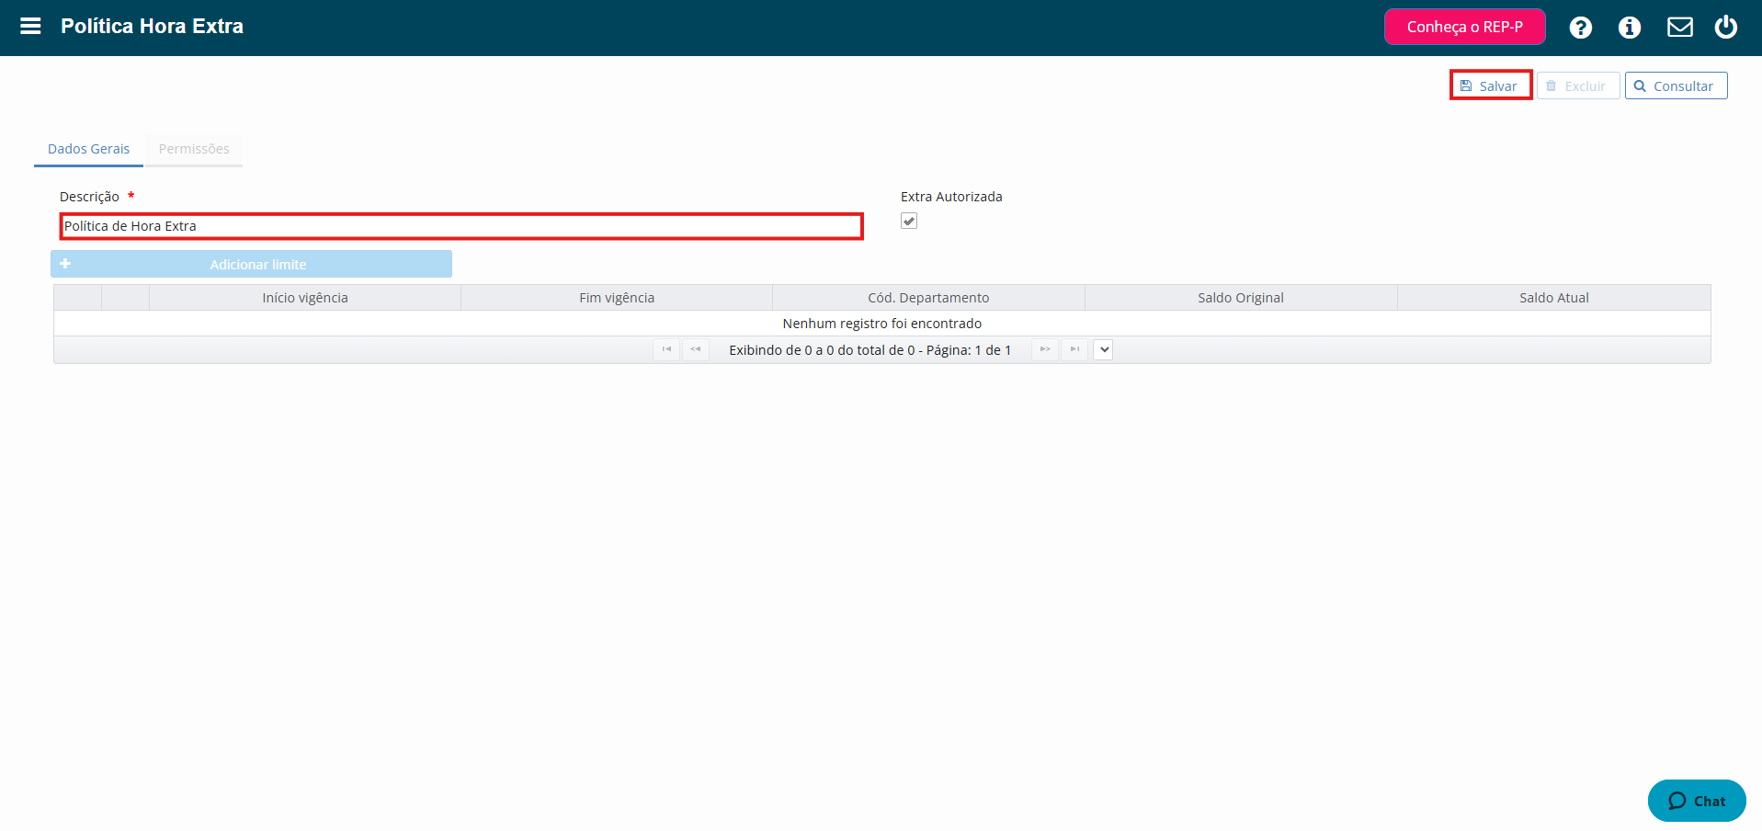Save the policy with Salvar
Viewport: 1762px width, 831px height.
click(x=1490, y=85)
